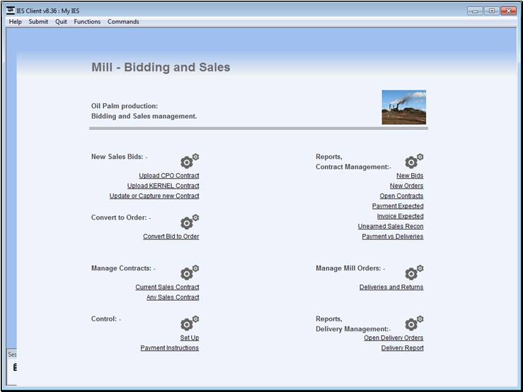Image resolution: width=523 pixels, height=392 pixels.
Task: Click the IES Client title bar app icon
Action: (x=11, y=11)
